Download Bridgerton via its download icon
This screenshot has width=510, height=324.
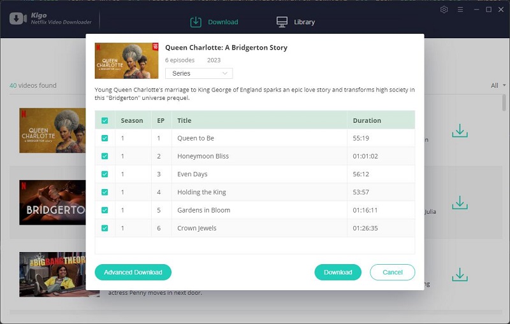pyautogui.click(x=460, y=202)
